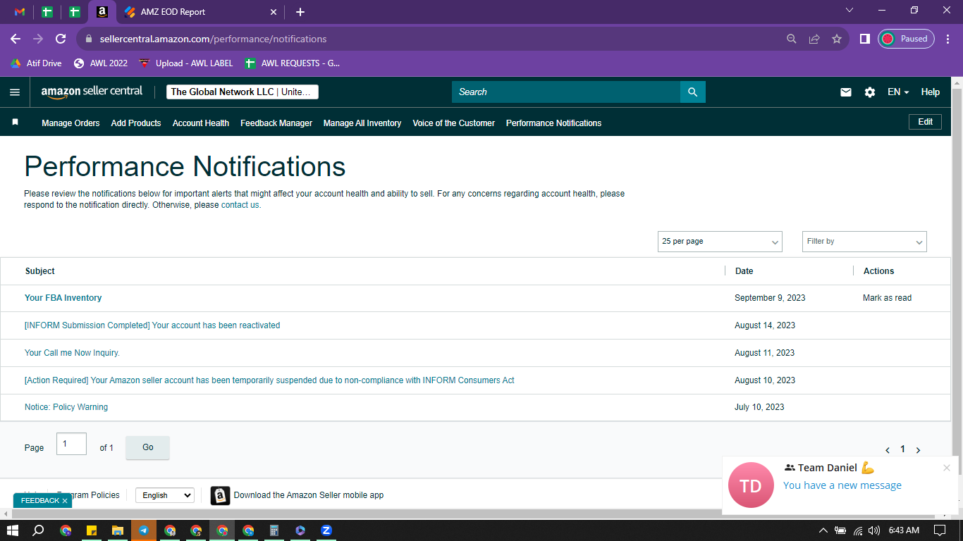Image resolution: width=963 pixels, height=541 pixels.
Task: Click Mark as read for FBA Inventory
Action: click(x=887, y=298)
